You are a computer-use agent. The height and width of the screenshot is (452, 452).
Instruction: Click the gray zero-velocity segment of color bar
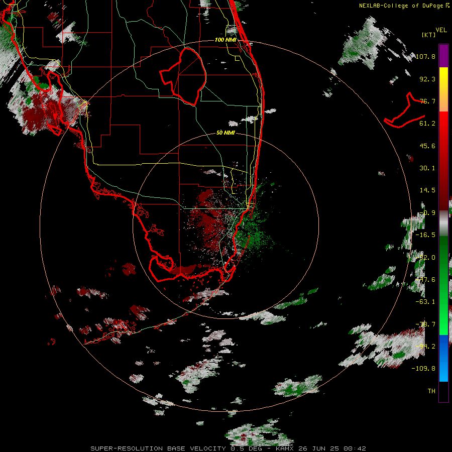pos(443,223)
